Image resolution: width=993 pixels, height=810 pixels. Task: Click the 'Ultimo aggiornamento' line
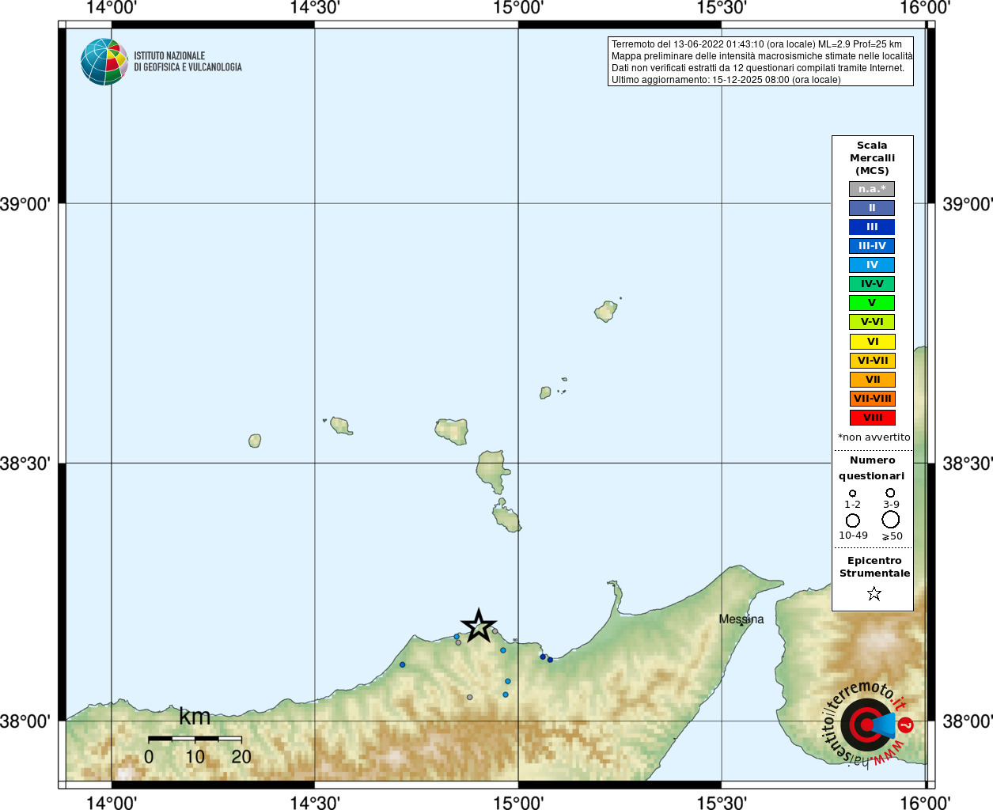(726, 80)
